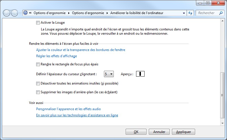
Task: Click the vertical scrollbar thumb
Action: point(223,96)
